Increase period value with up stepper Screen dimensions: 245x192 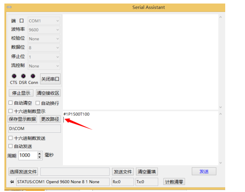click(40, 154)
